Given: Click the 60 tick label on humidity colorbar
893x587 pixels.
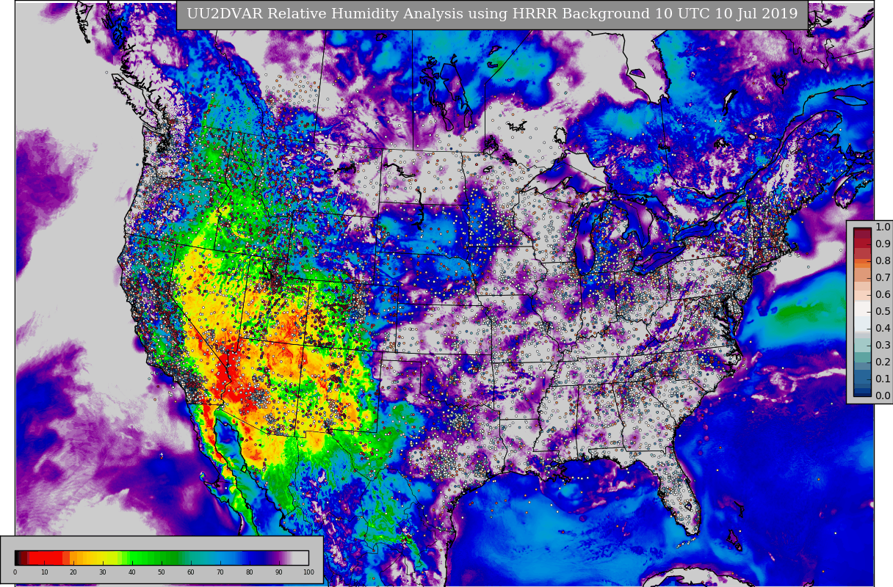Looking at the screenshot, I should click(191, 572).
